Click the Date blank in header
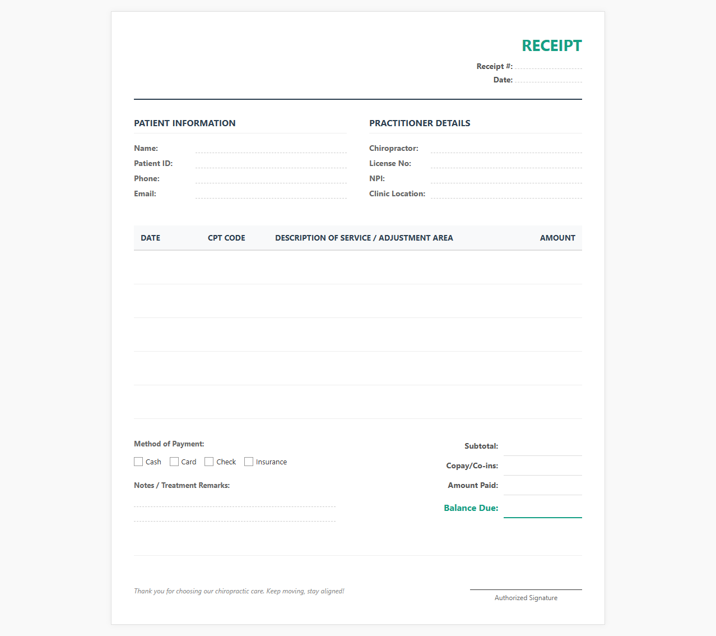This screenshot has width=716, height=636. tap(548, 79)
